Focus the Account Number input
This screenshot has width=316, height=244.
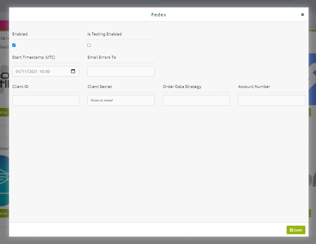point(271,100)
